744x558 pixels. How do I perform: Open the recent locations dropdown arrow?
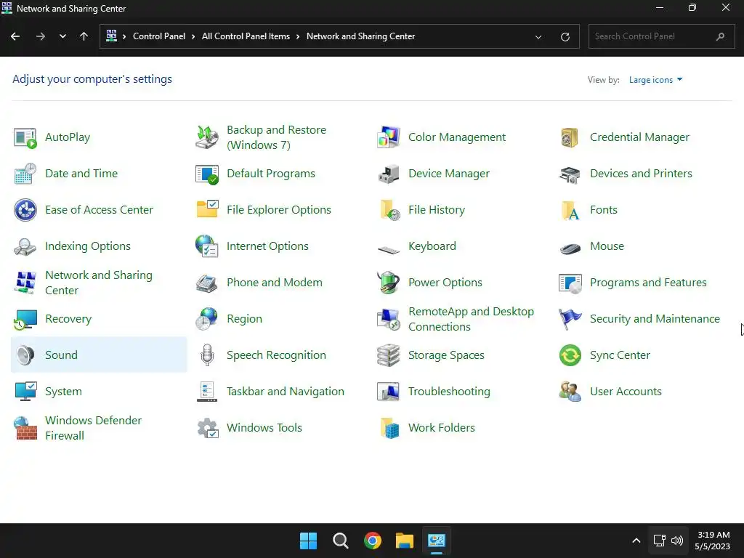(x=62, y=36)
